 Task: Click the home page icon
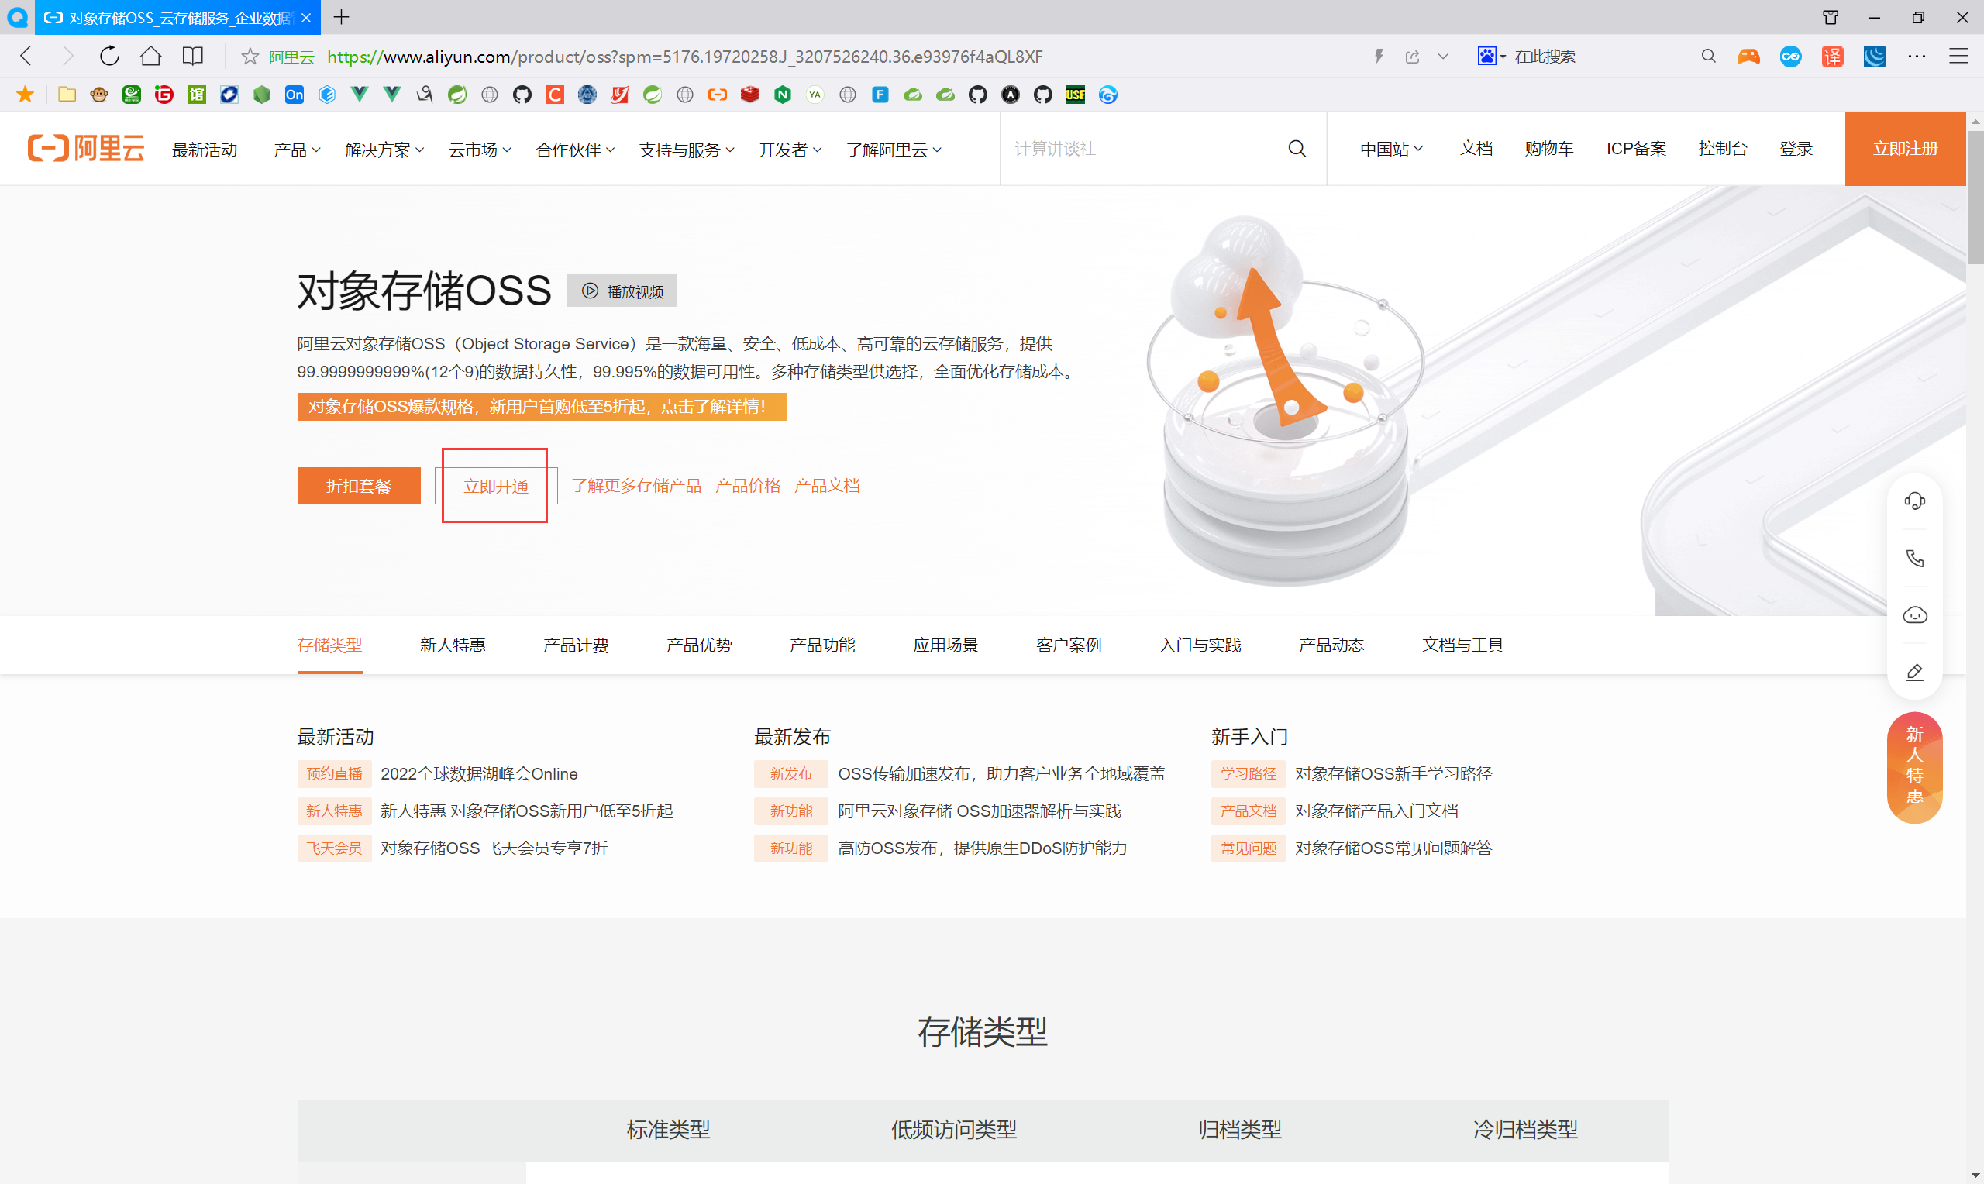click(x=151, y=56)
